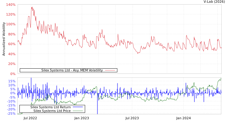The image size is (228, 122).
Task: Click the green line sample in Price legend
Action: point(78,111)
